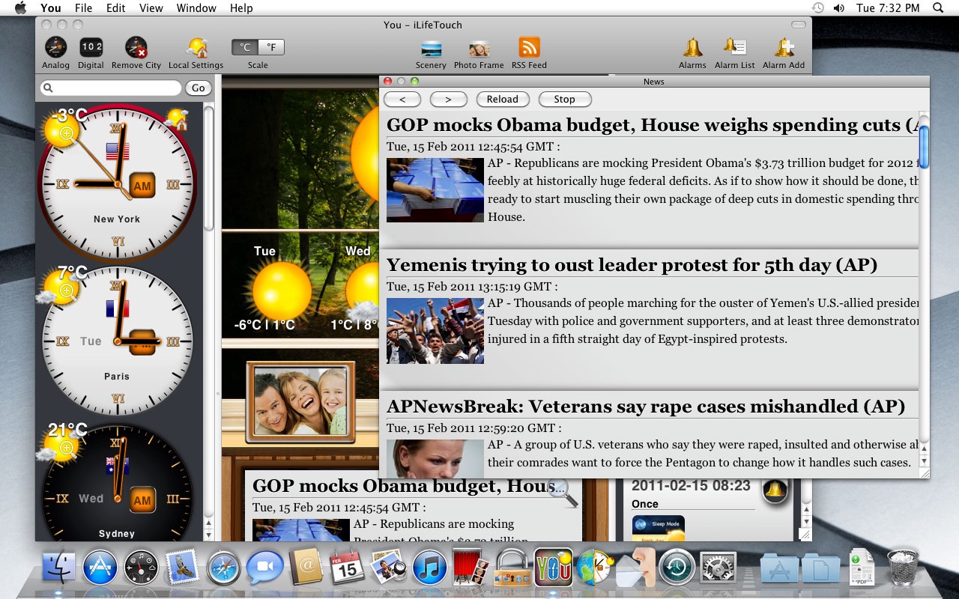Open the File menu
959x599 pixels.
click(84, 8)
